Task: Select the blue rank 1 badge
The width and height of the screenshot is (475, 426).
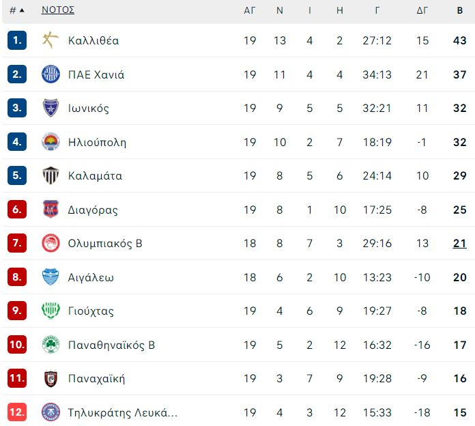Action: click(17, 40)
